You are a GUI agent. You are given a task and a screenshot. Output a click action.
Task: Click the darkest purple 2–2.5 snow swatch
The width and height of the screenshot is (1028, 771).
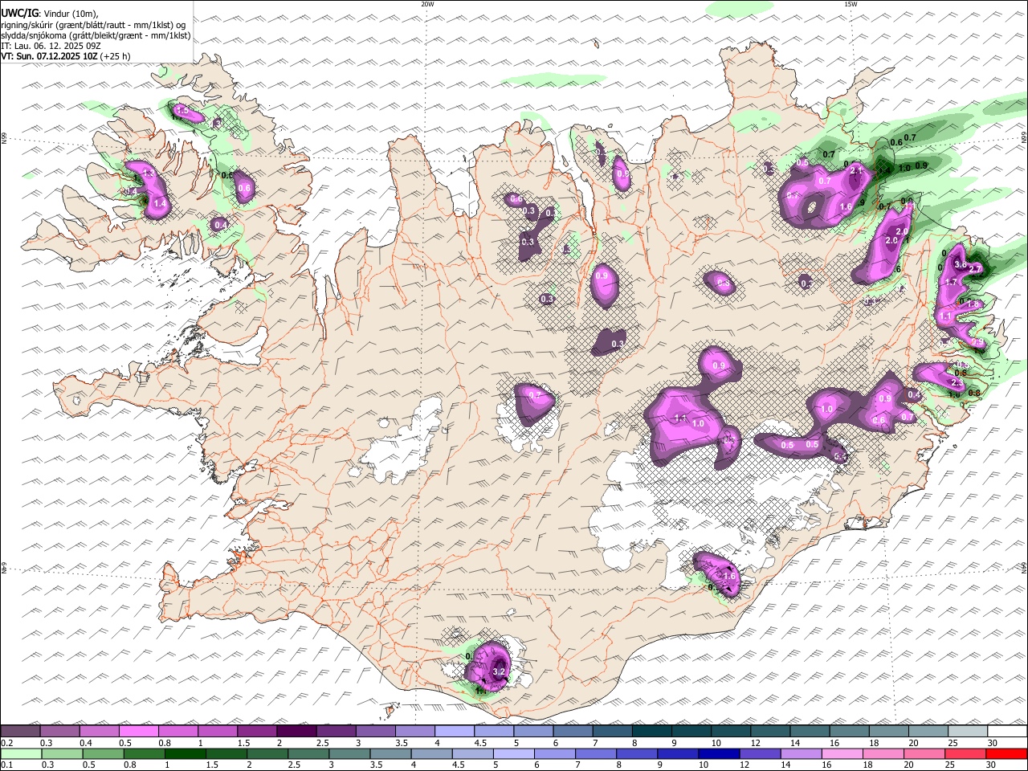(x=296, y=731)
